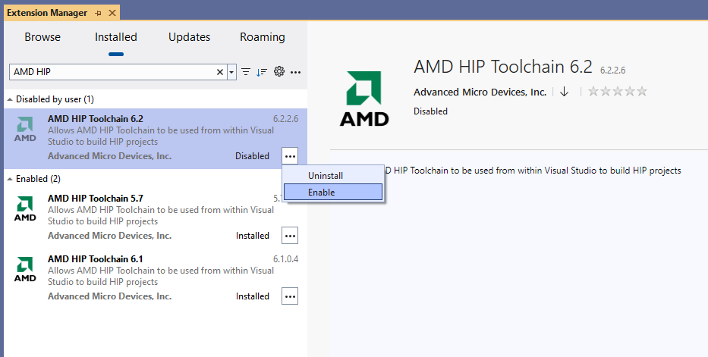The image size is (708, 357).
Task: Switch to the Updates tab
Action: [189, 37]
